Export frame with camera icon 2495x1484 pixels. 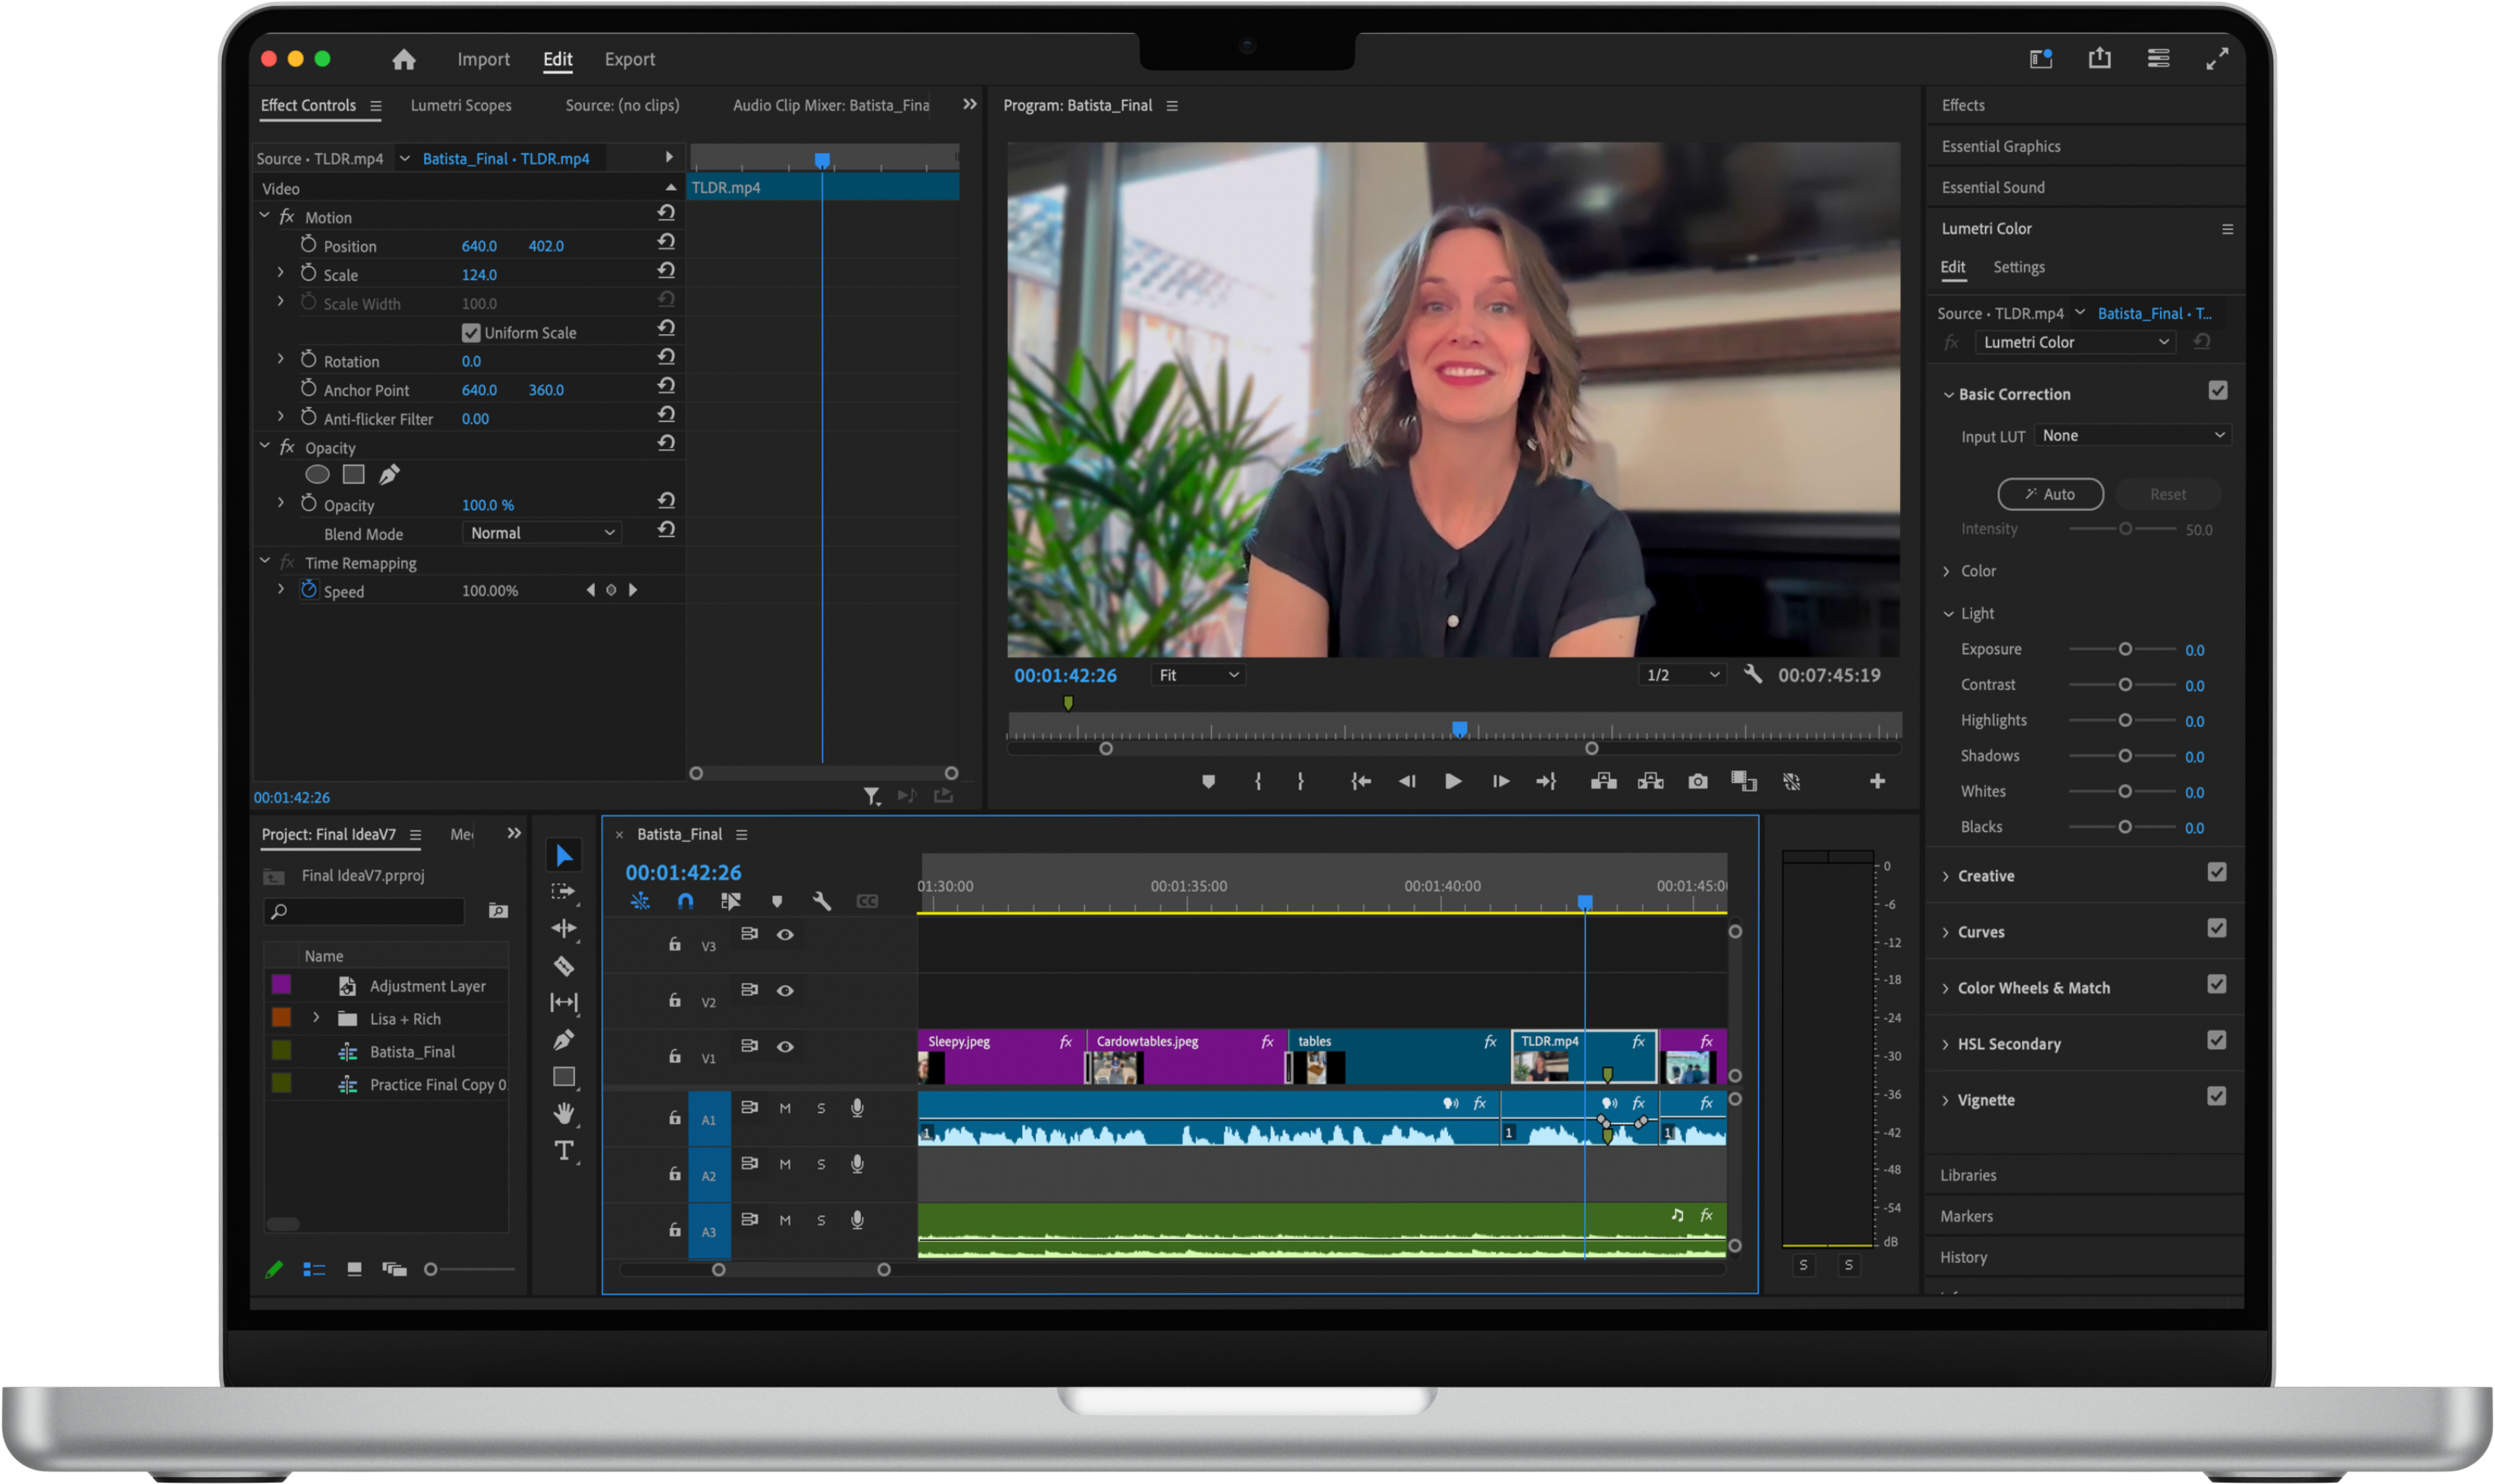[x=1697, y=781]
